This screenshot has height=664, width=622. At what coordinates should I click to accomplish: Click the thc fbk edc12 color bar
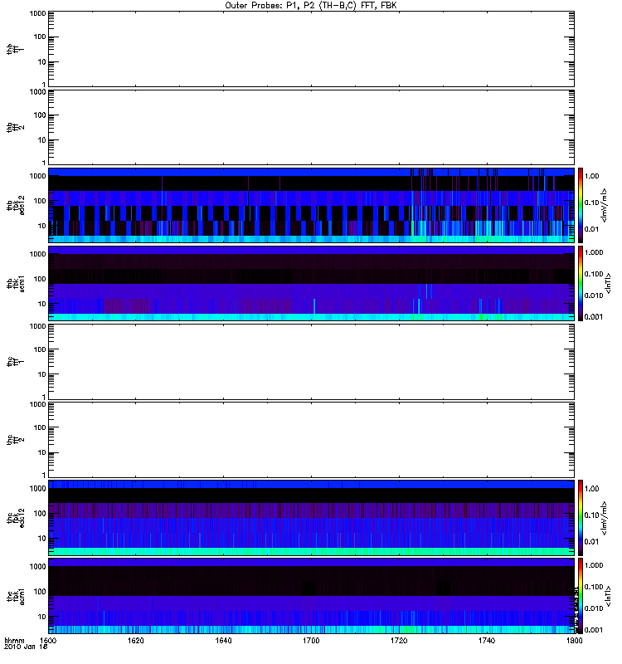pos(581,517)
